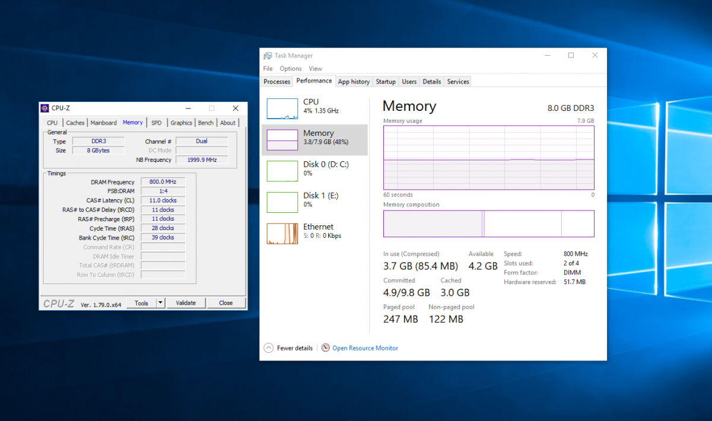Viewport: 712px width, 421px height.
Task: Click the "247 MB" paged pool value
Action: click(x=401, y=319)
